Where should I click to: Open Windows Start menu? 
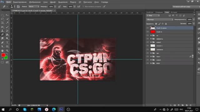[3, 109]
